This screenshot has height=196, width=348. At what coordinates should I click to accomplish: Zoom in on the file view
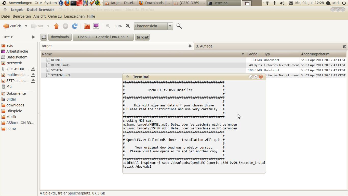[x=128, y=26]
